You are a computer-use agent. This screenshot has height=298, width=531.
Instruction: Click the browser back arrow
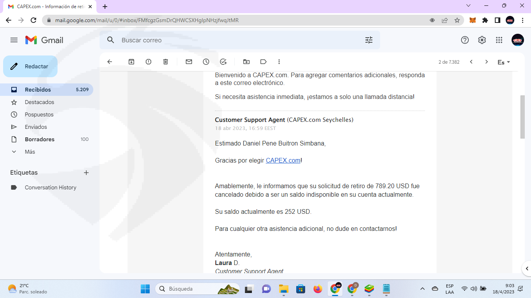click(x=9, y=20)
